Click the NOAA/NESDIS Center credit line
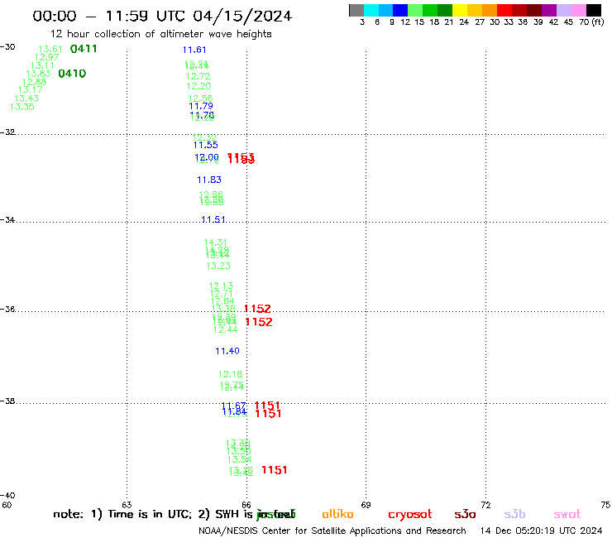 pyautogui.click(x=332, y=531)
